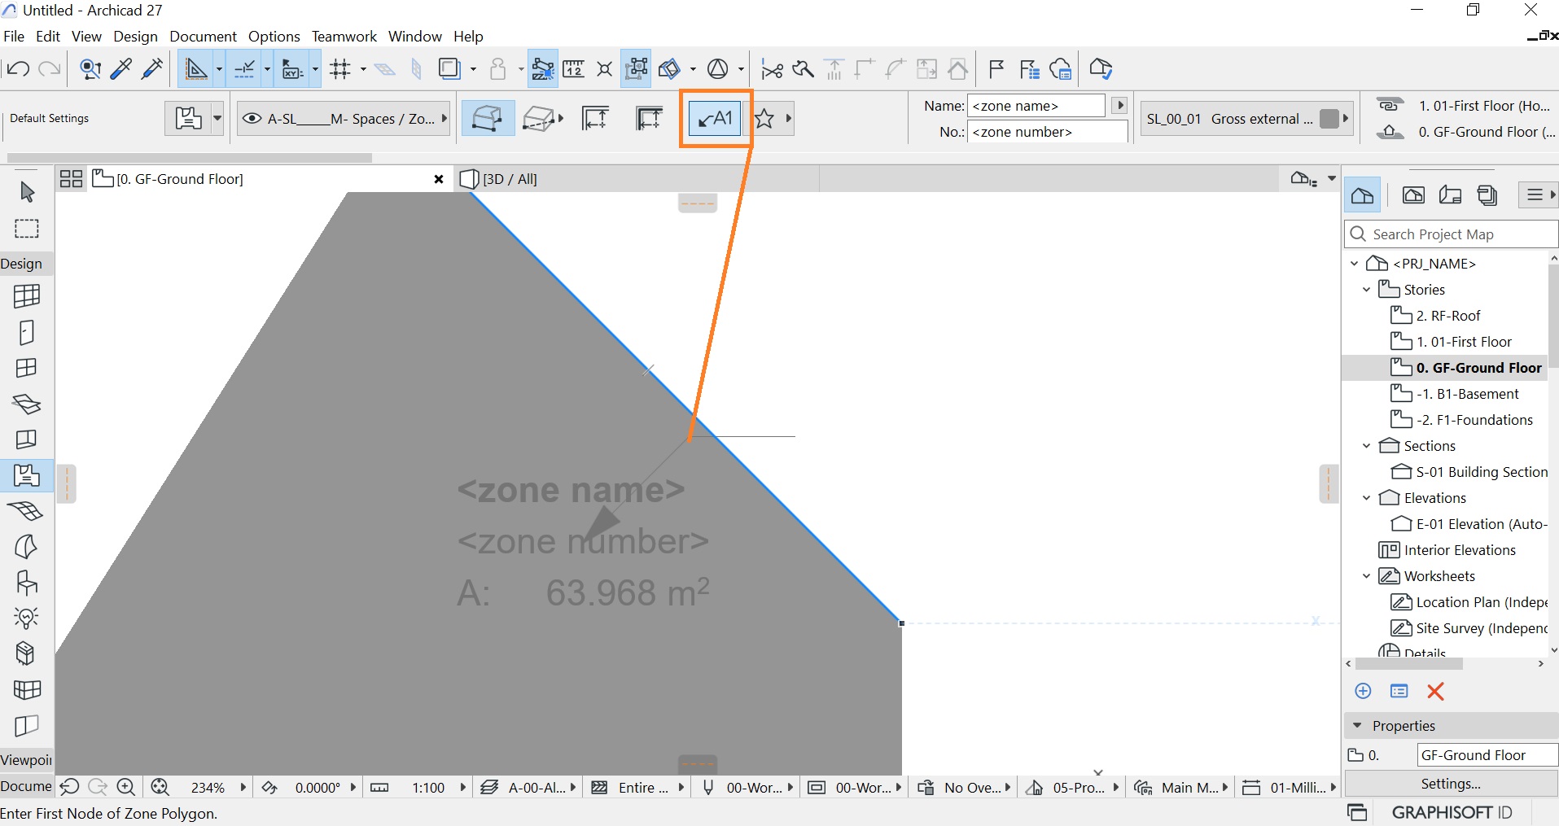1559x826 pixels.
Task: Collapse the Stories tree node
Action: (1366, 290)
